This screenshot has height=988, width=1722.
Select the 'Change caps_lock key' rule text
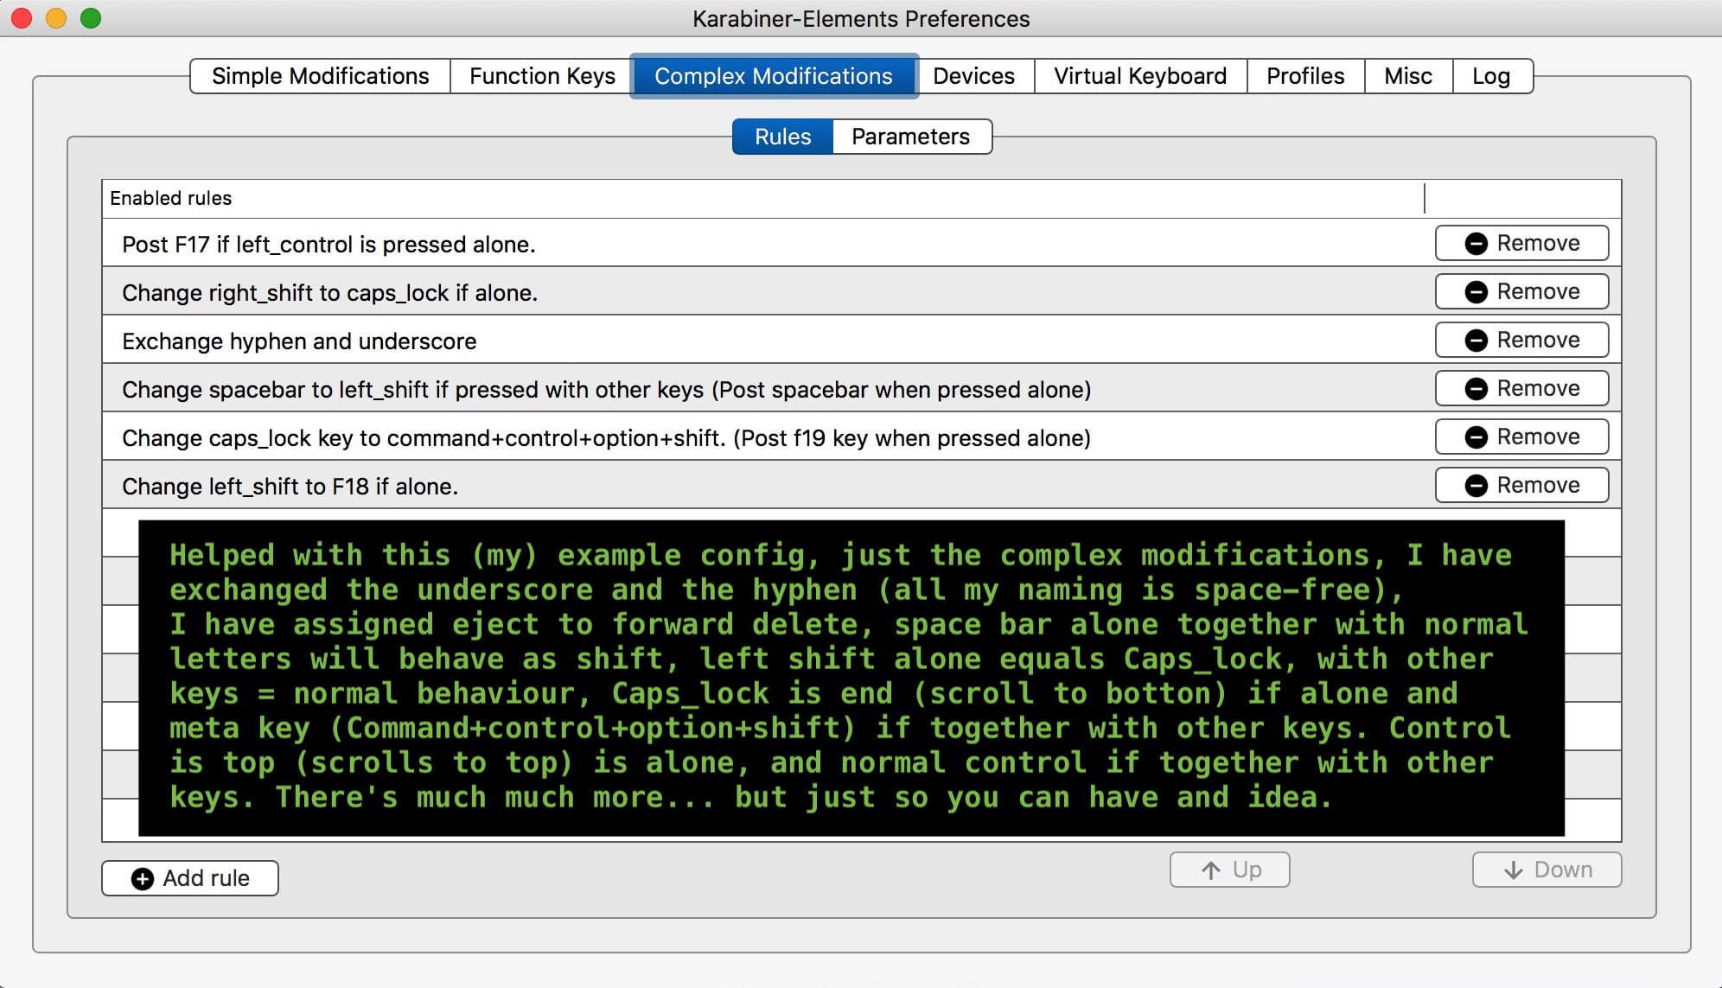click(x=606, y=438)
